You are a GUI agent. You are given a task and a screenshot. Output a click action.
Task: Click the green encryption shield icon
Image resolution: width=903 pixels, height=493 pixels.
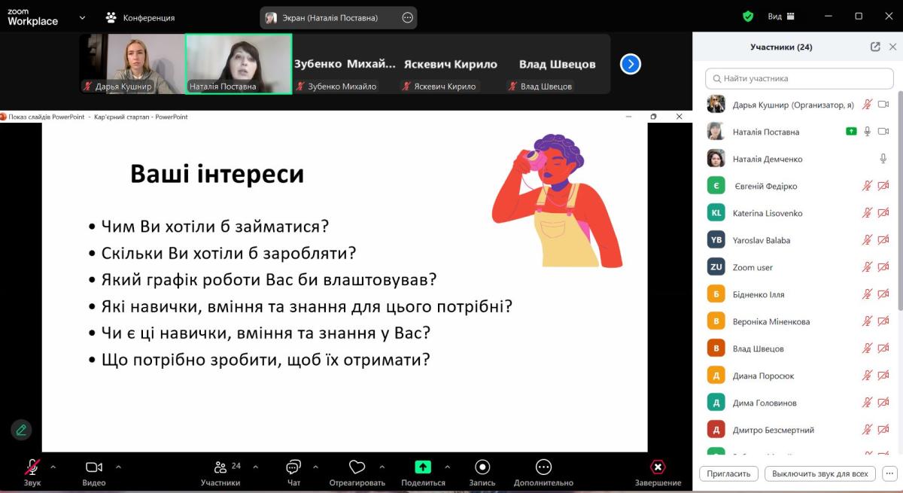(747, 16)
